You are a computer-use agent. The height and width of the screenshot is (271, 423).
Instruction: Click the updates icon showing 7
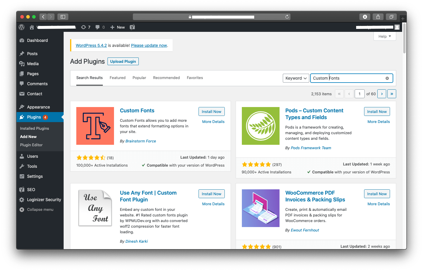(85, 27)
